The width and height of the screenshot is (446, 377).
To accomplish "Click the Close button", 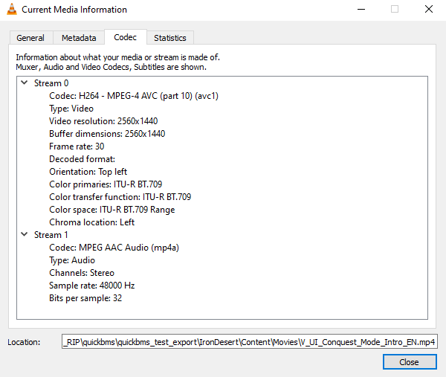I will (x=410, y=362).
